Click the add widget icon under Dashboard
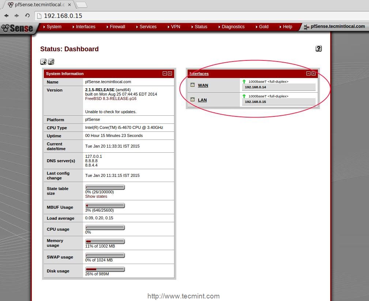 (43, 62)
